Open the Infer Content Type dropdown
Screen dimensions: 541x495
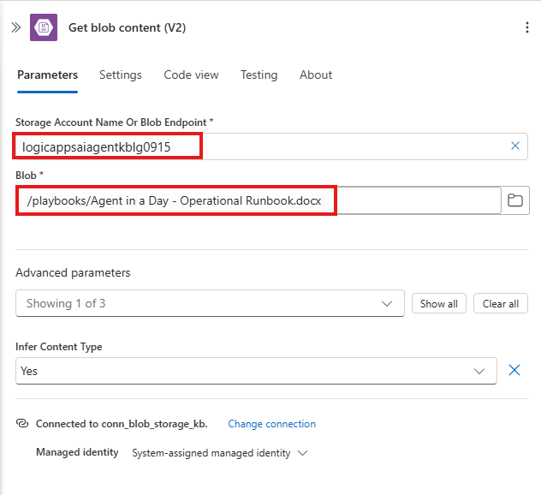(256, 371)
